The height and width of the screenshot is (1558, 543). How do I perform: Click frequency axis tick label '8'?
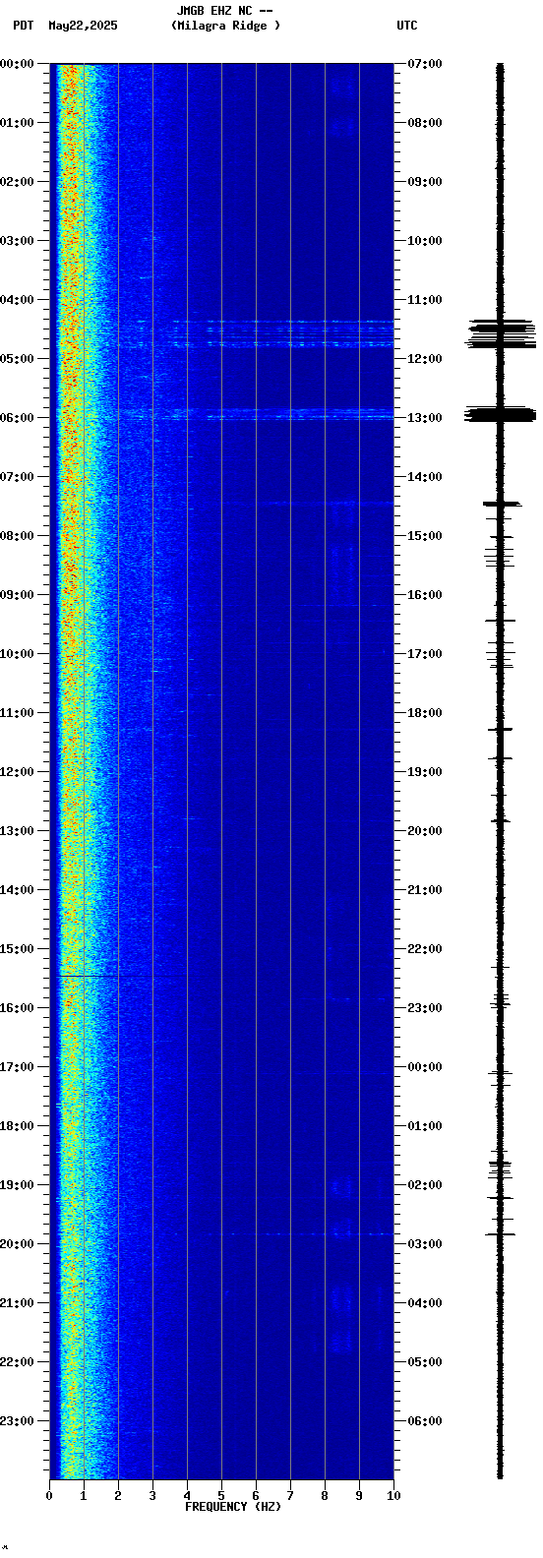(x=325, y=1496)
